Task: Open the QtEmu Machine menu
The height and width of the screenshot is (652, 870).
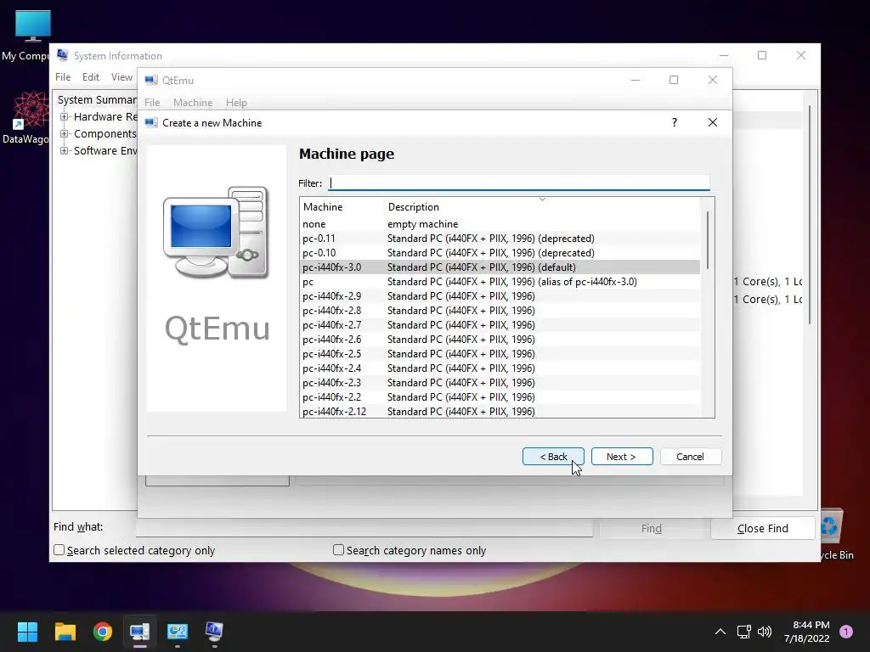Action: coord(193,103)
